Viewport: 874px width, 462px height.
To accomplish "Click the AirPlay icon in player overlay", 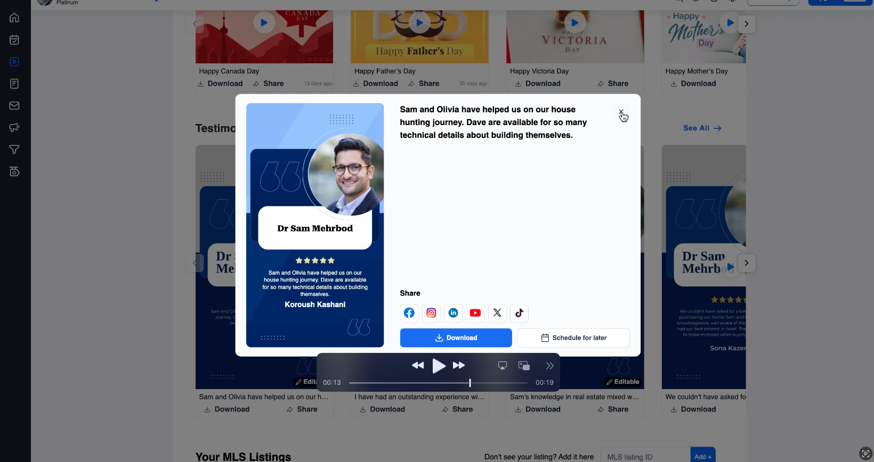I will click(503, 366).
